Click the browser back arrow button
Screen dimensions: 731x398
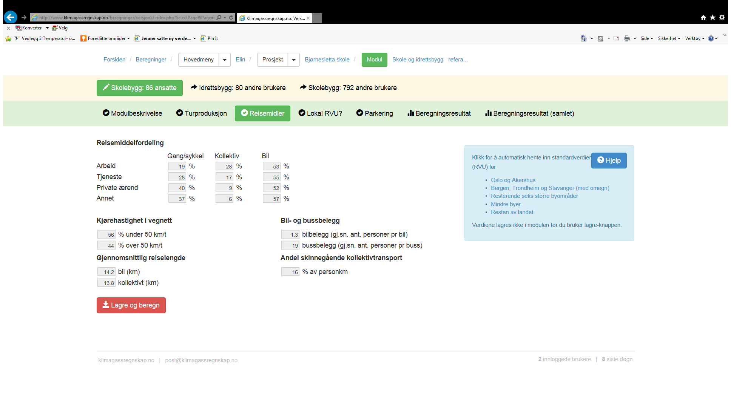click(11, 17)
